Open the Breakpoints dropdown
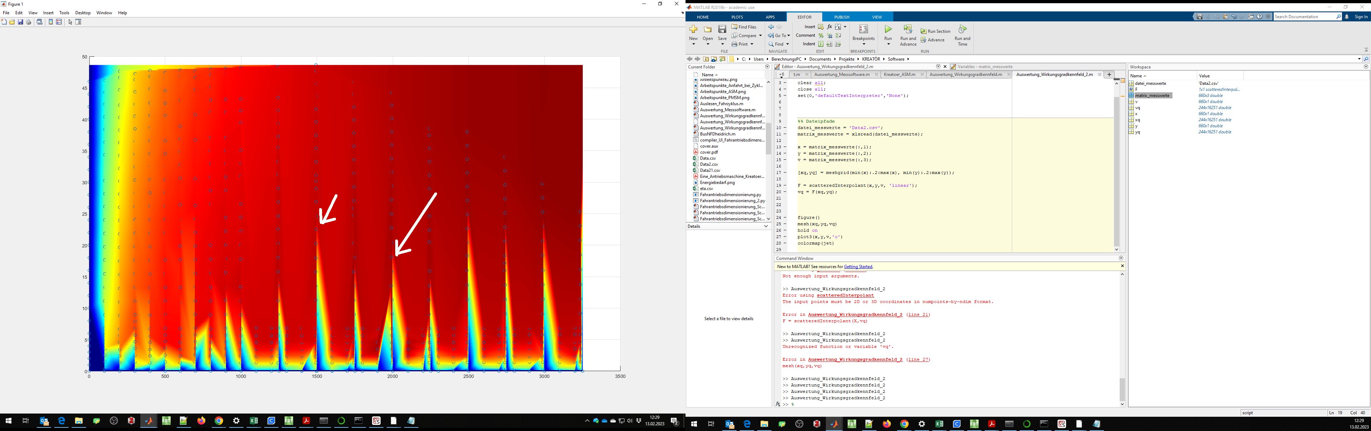 863,43
